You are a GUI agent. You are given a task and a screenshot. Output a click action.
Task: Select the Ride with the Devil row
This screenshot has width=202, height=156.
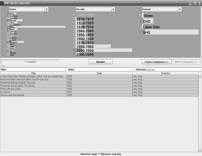click(x=99, y=89)
